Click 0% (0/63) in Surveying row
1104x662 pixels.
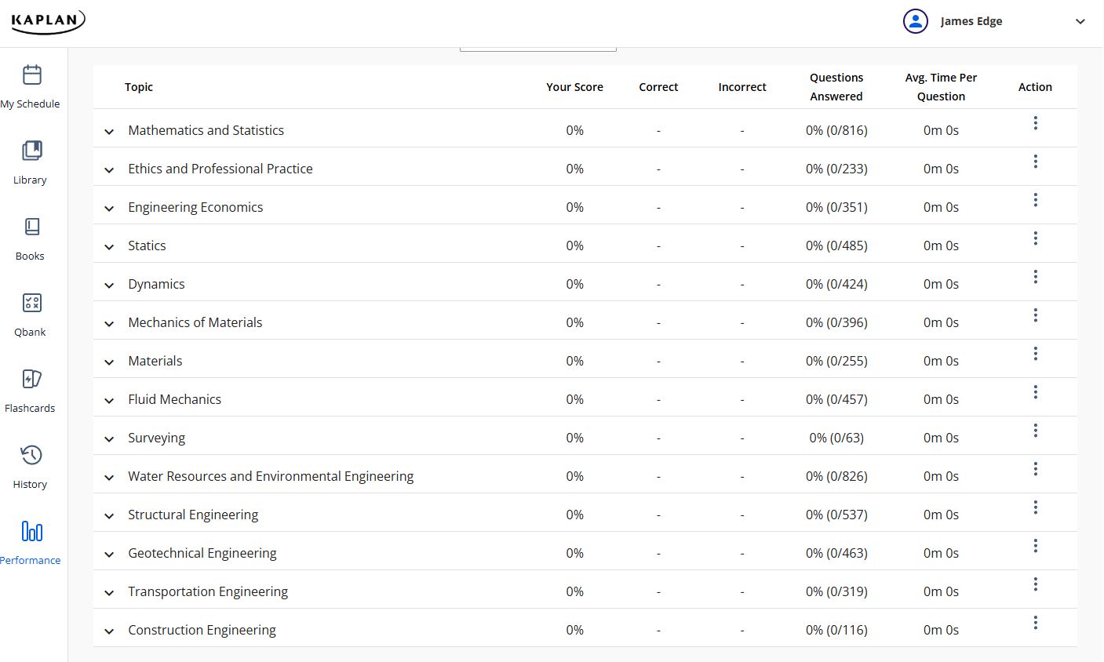836,438
